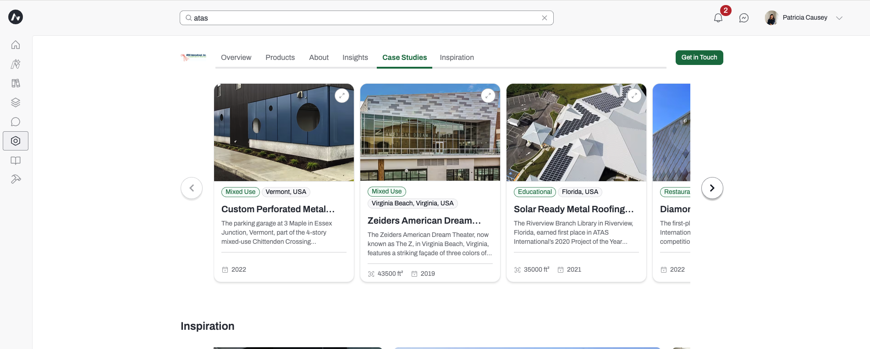Open the messenger chat icon in header
The image size is (870, 349).
click(744, 18)
